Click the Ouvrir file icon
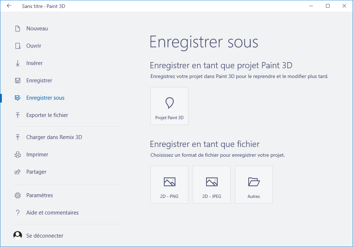The width and height of the screenshot is (353, 247). [18, 46]
